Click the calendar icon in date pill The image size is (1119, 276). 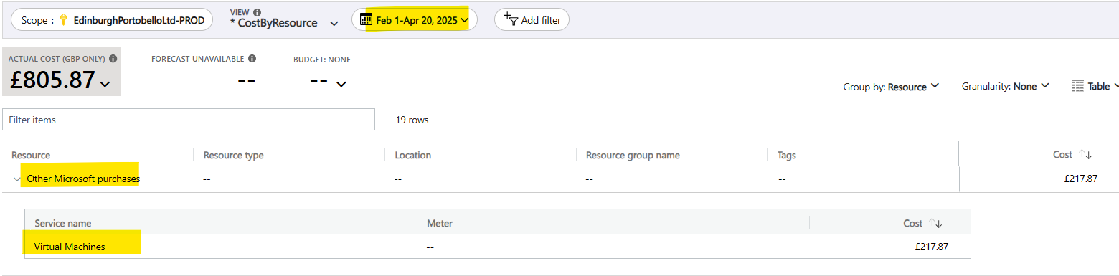click(366, 20)
